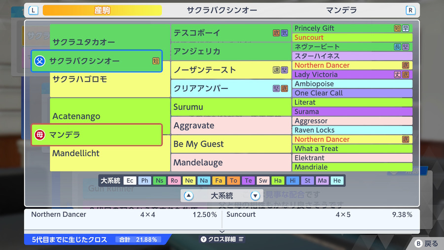Click the 底 badge on Lady Victoria

[406, 75]
